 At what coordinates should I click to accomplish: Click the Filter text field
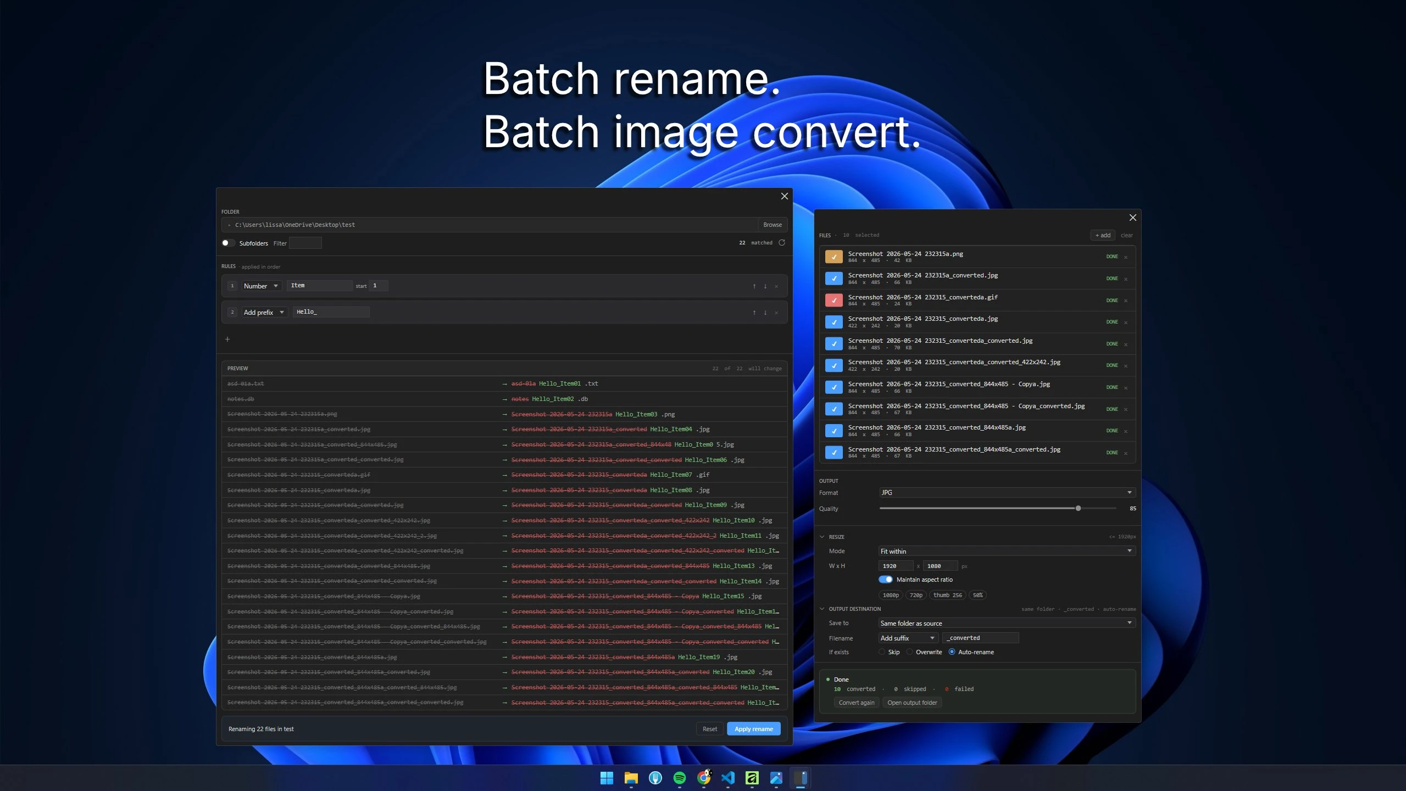pos(305,243)
